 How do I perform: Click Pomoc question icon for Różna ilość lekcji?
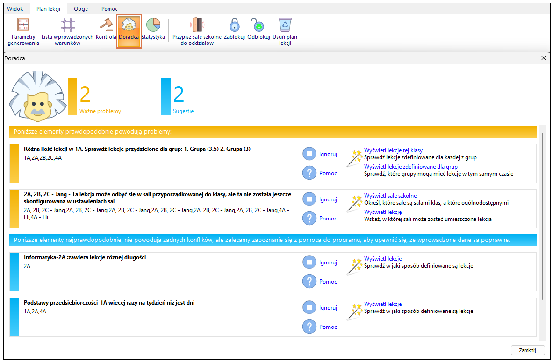click(x=309, y=173)
